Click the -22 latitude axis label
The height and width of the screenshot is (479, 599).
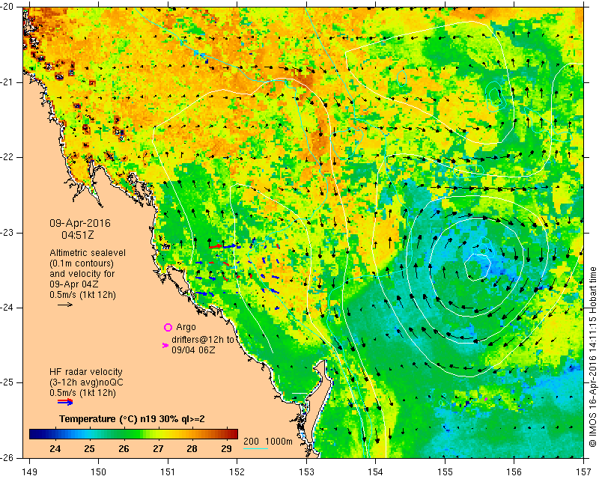pyautogui.click(x=8, y=157)
